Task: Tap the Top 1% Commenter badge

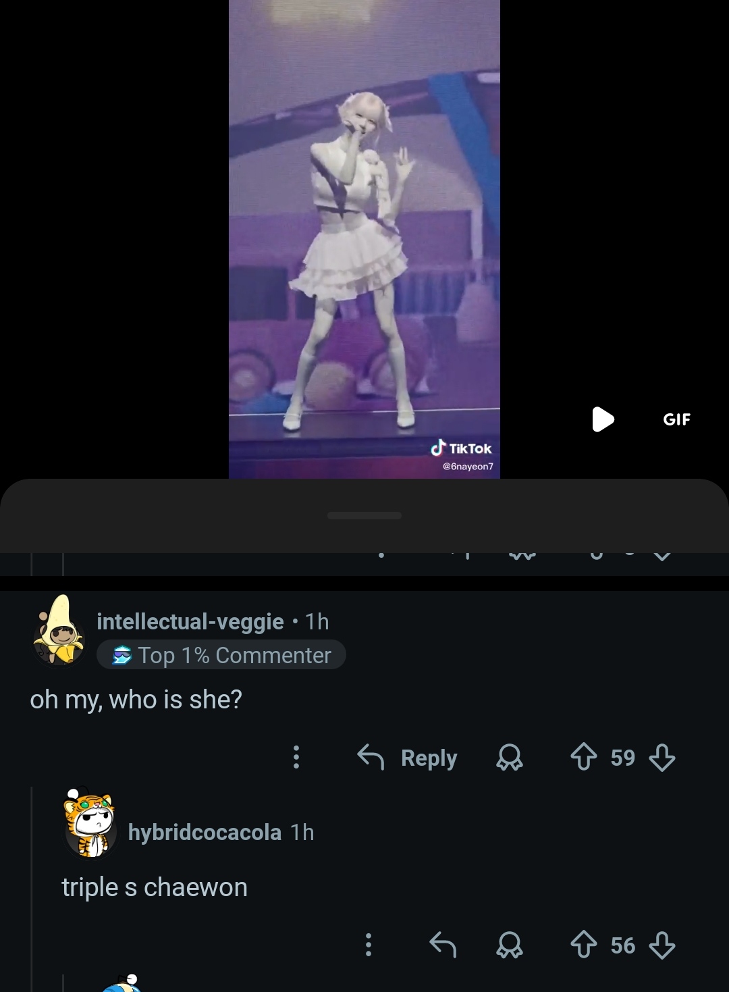Action: [221, 655]
